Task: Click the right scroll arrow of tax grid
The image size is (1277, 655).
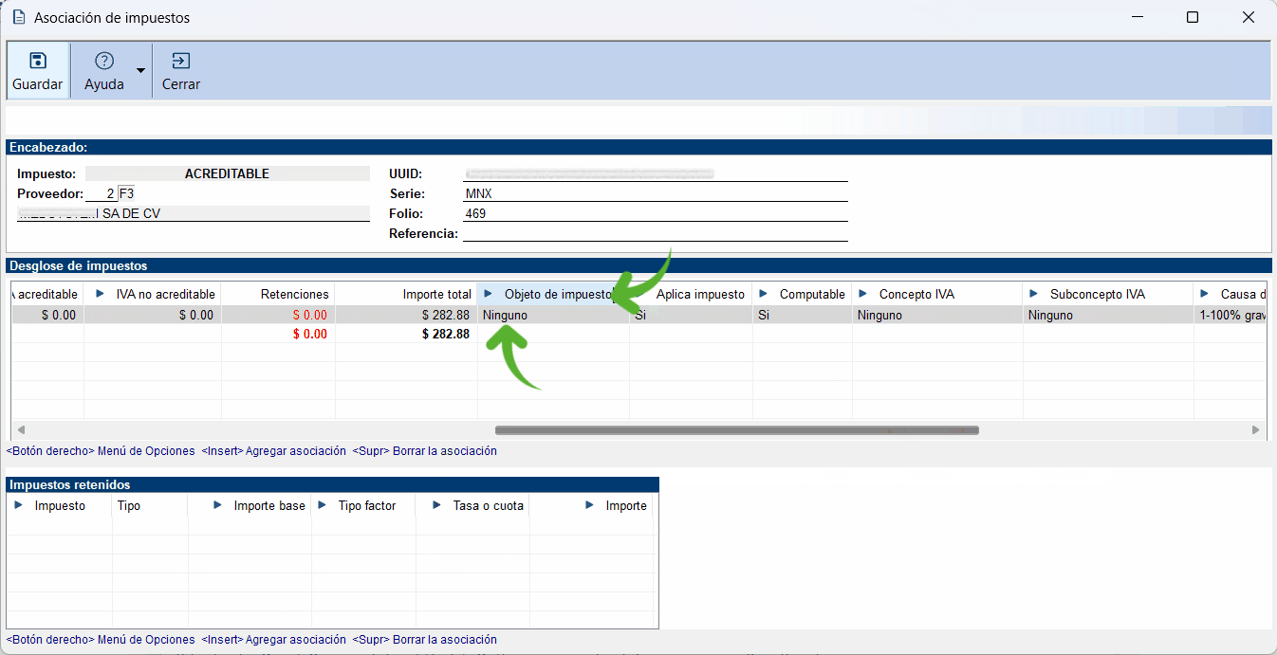Action: pos(1255,430)
